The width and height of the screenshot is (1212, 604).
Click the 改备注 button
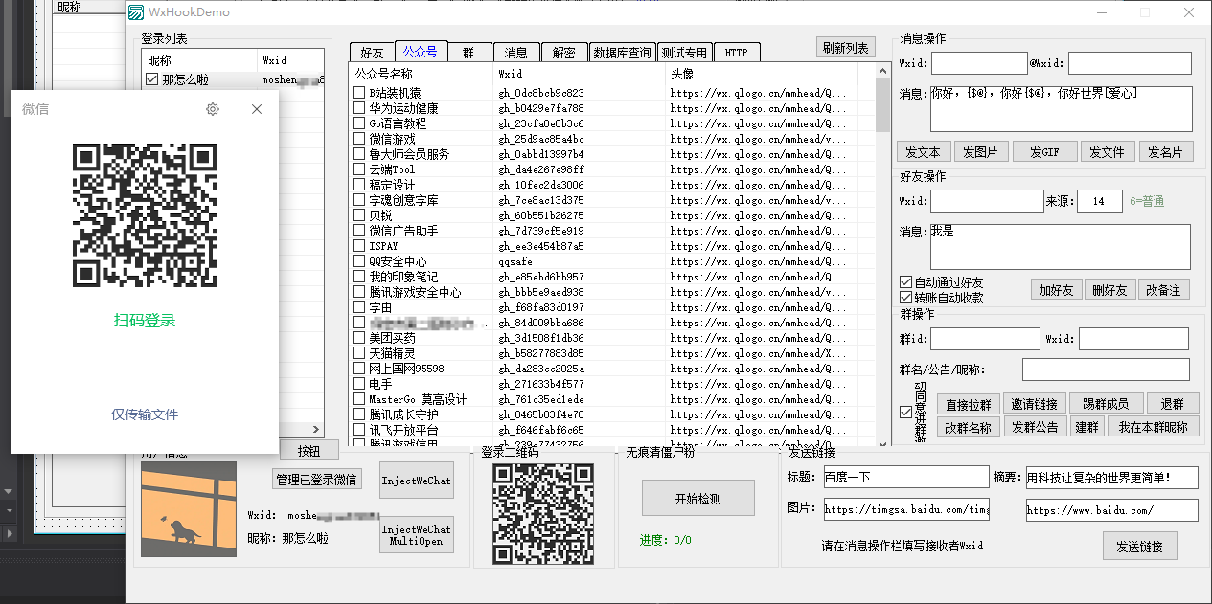tap(1164, 289)
